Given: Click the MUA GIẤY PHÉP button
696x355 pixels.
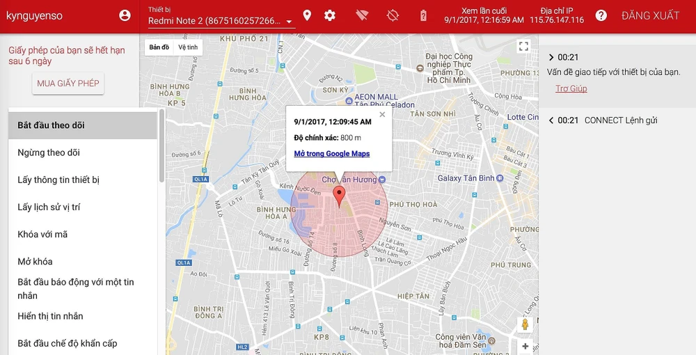Looking at the screenshot, I should coord(68,84).
